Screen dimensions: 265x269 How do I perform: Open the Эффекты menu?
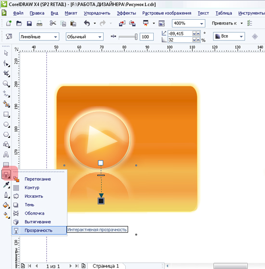pyautogui.click(x=126, y=13)
